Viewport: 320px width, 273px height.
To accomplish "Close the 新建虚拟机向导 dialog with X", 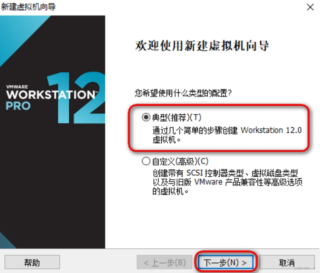I will pyautogui.click(x=310, y=7).
